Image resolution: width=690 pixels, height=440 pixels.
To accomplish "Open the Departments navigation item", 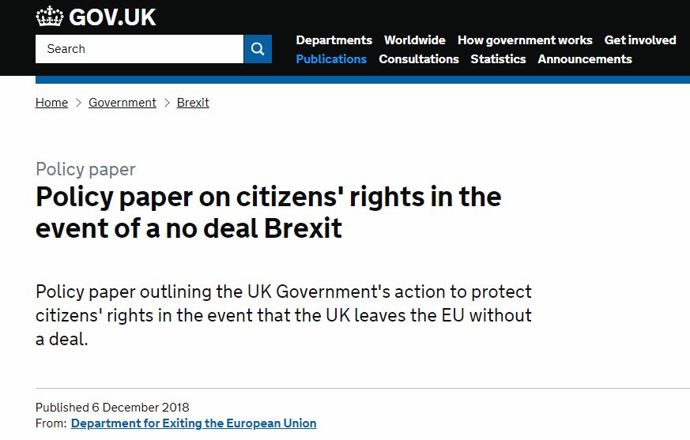I will tap(334, 40).
